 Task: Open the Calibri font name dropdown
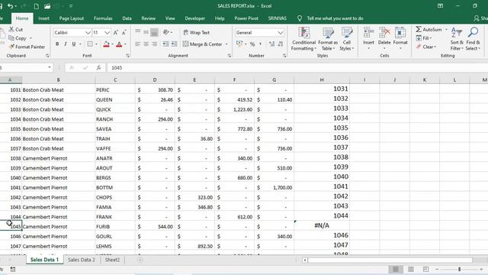(x=88, y=32)
